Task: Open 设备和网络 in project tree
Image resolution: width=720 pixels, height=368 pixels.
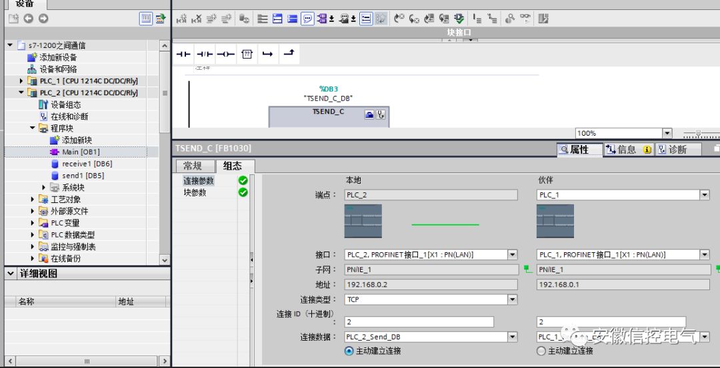Action: point(58,69)
